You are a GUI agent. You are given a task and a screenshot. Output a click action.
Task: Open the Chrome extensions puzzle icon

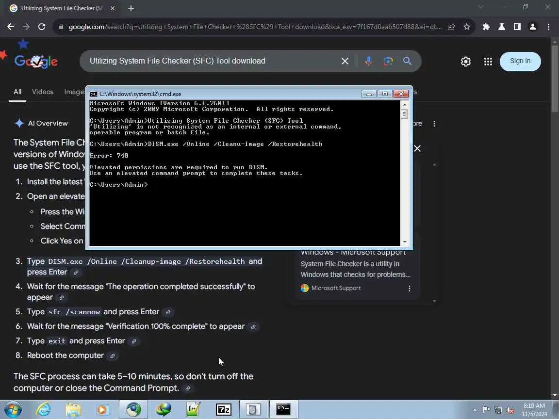tap(486, 27)
